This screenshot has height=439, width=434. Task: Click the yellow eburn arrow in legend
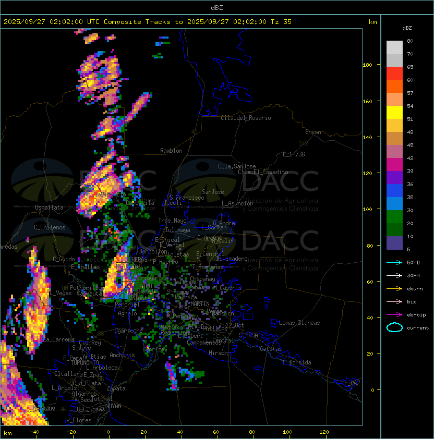394,289
